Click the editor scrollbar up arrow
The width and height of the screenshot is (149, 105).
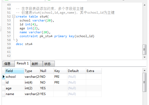coord(145,5)
